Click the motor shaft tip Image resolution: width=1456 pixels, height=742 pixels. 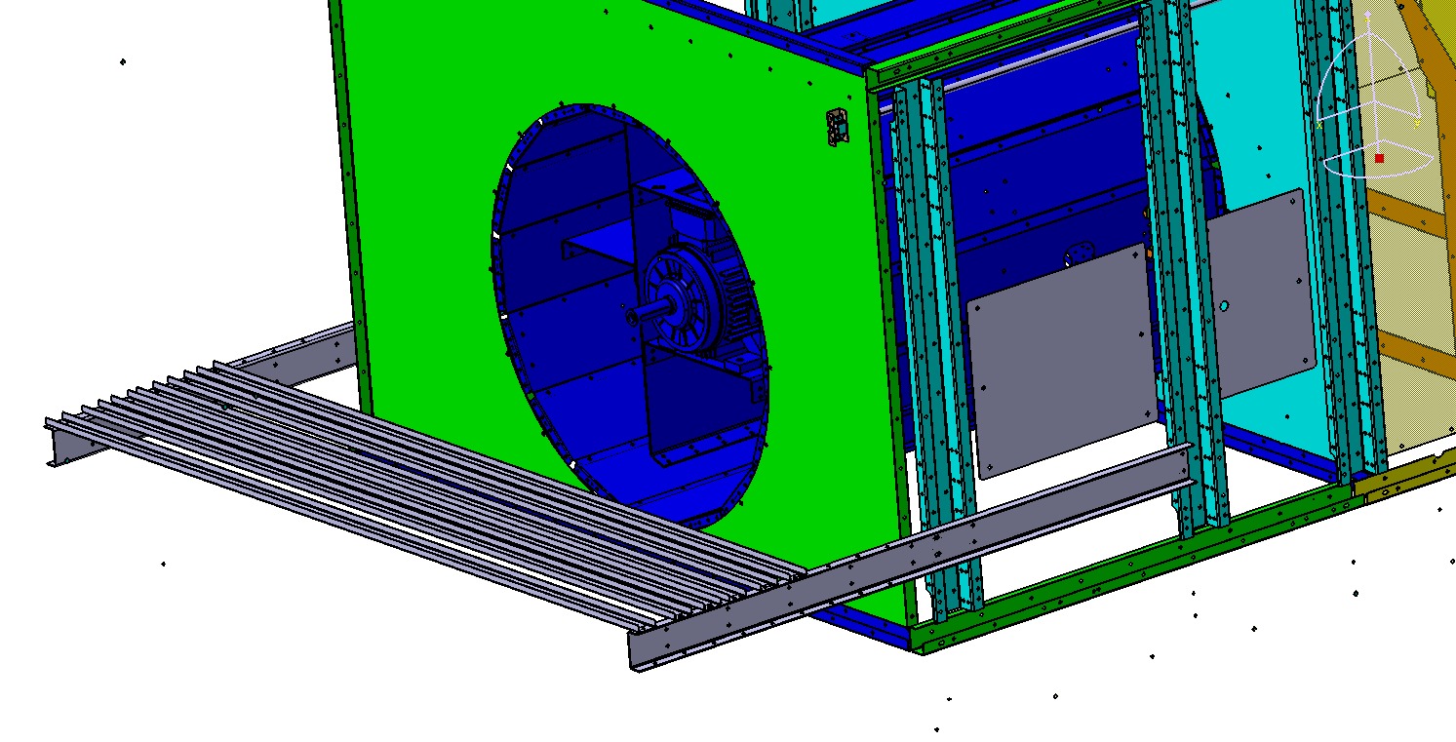633,316
